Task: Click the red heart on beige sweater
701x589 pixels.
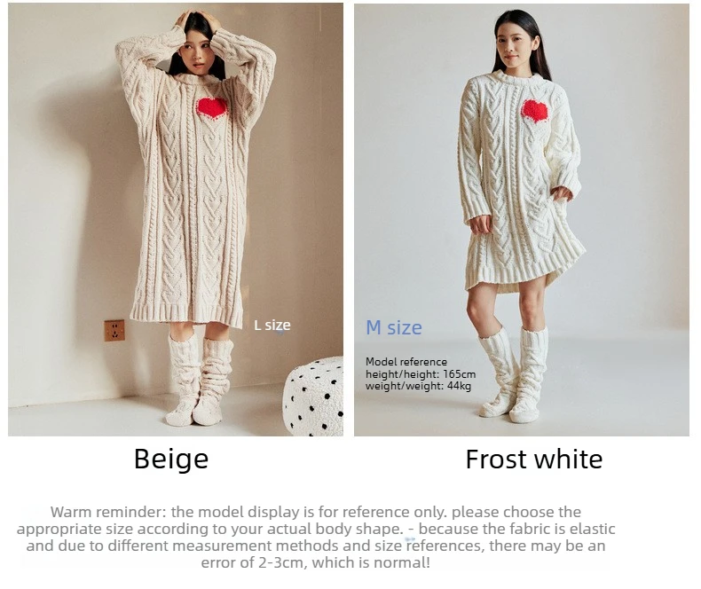Action: [x=212, y=108]
